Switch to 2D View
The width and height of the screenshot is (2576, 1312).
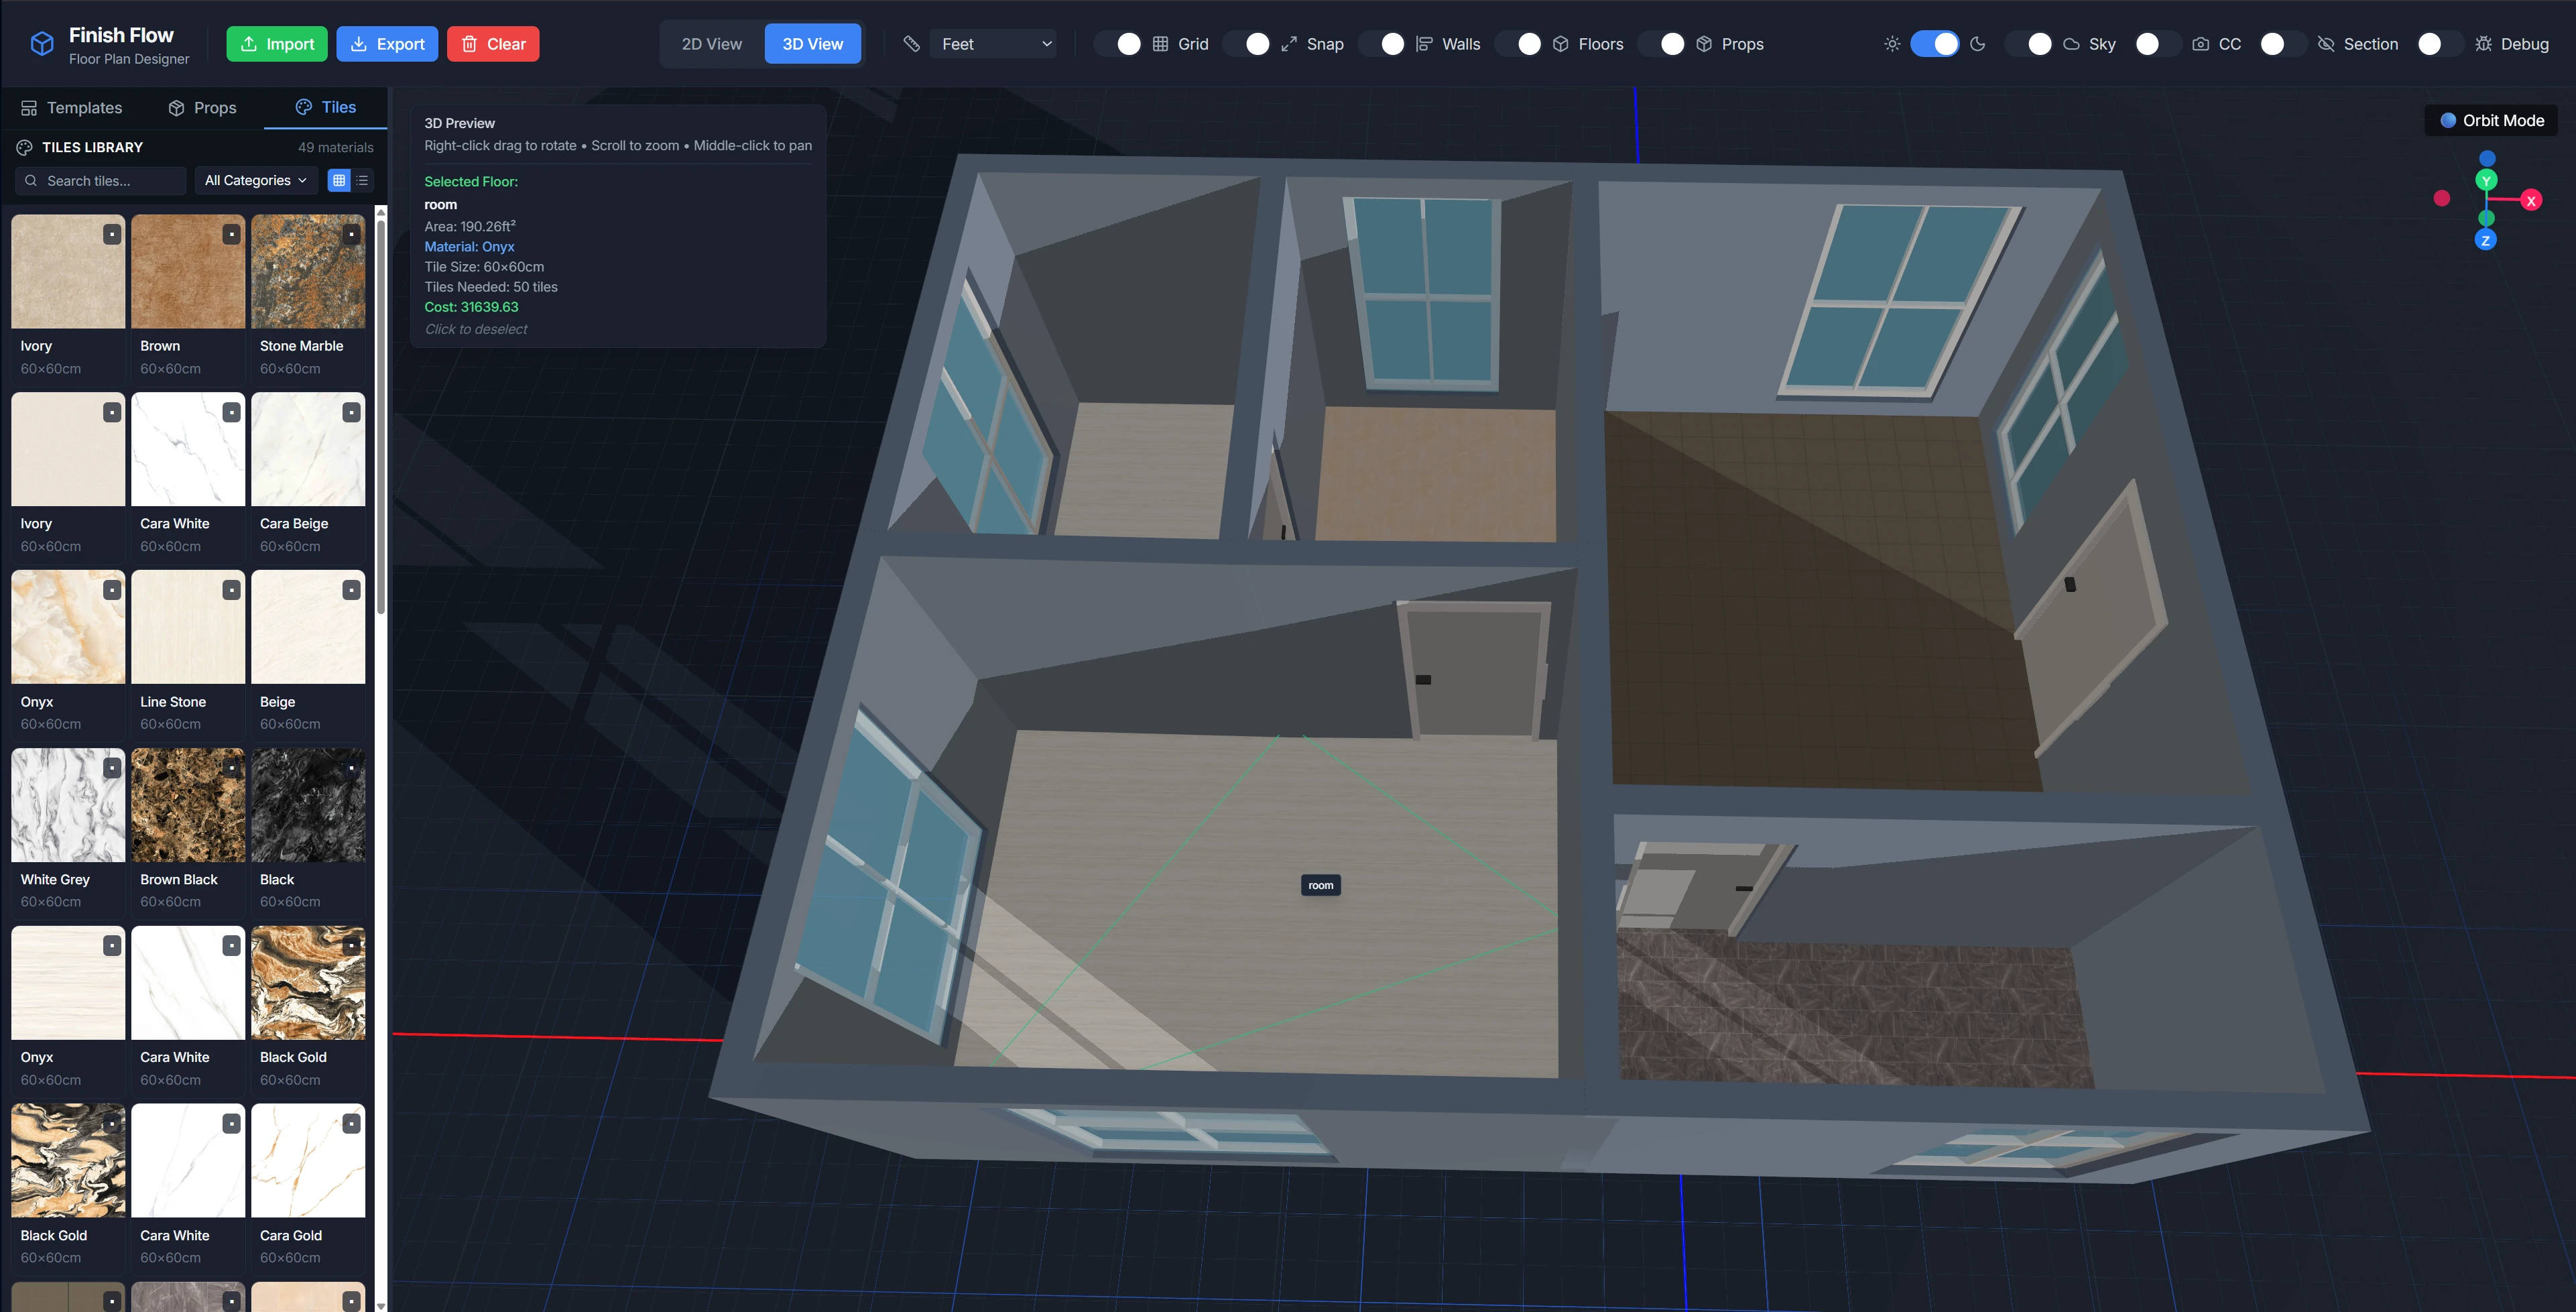click(x=711, y=44)
